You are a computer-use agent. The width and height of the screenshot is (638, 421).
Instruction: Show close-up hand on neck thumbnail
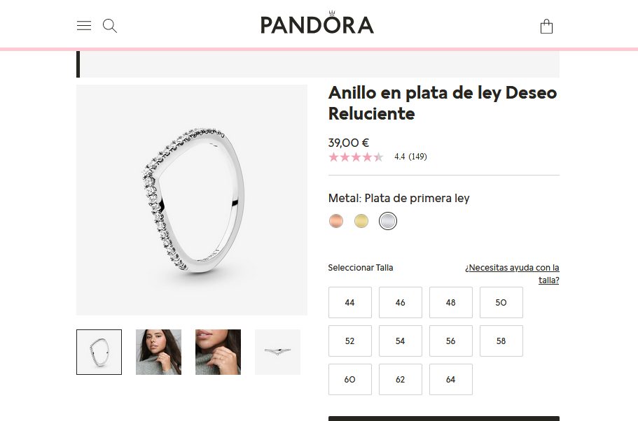click(218, 352)
